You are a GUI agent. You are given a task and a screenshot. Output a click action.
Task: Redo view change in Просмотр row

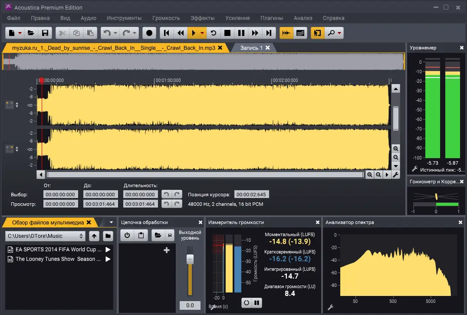tap(177, 204)
